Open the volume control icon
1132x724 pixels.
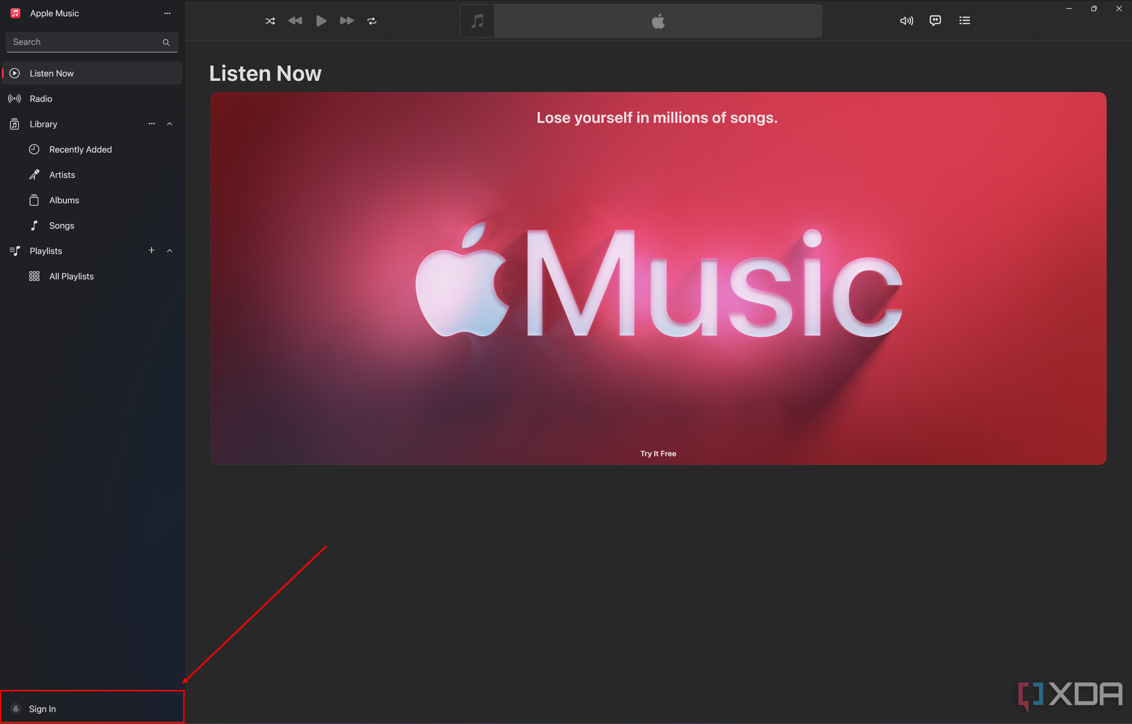[907, 21]
